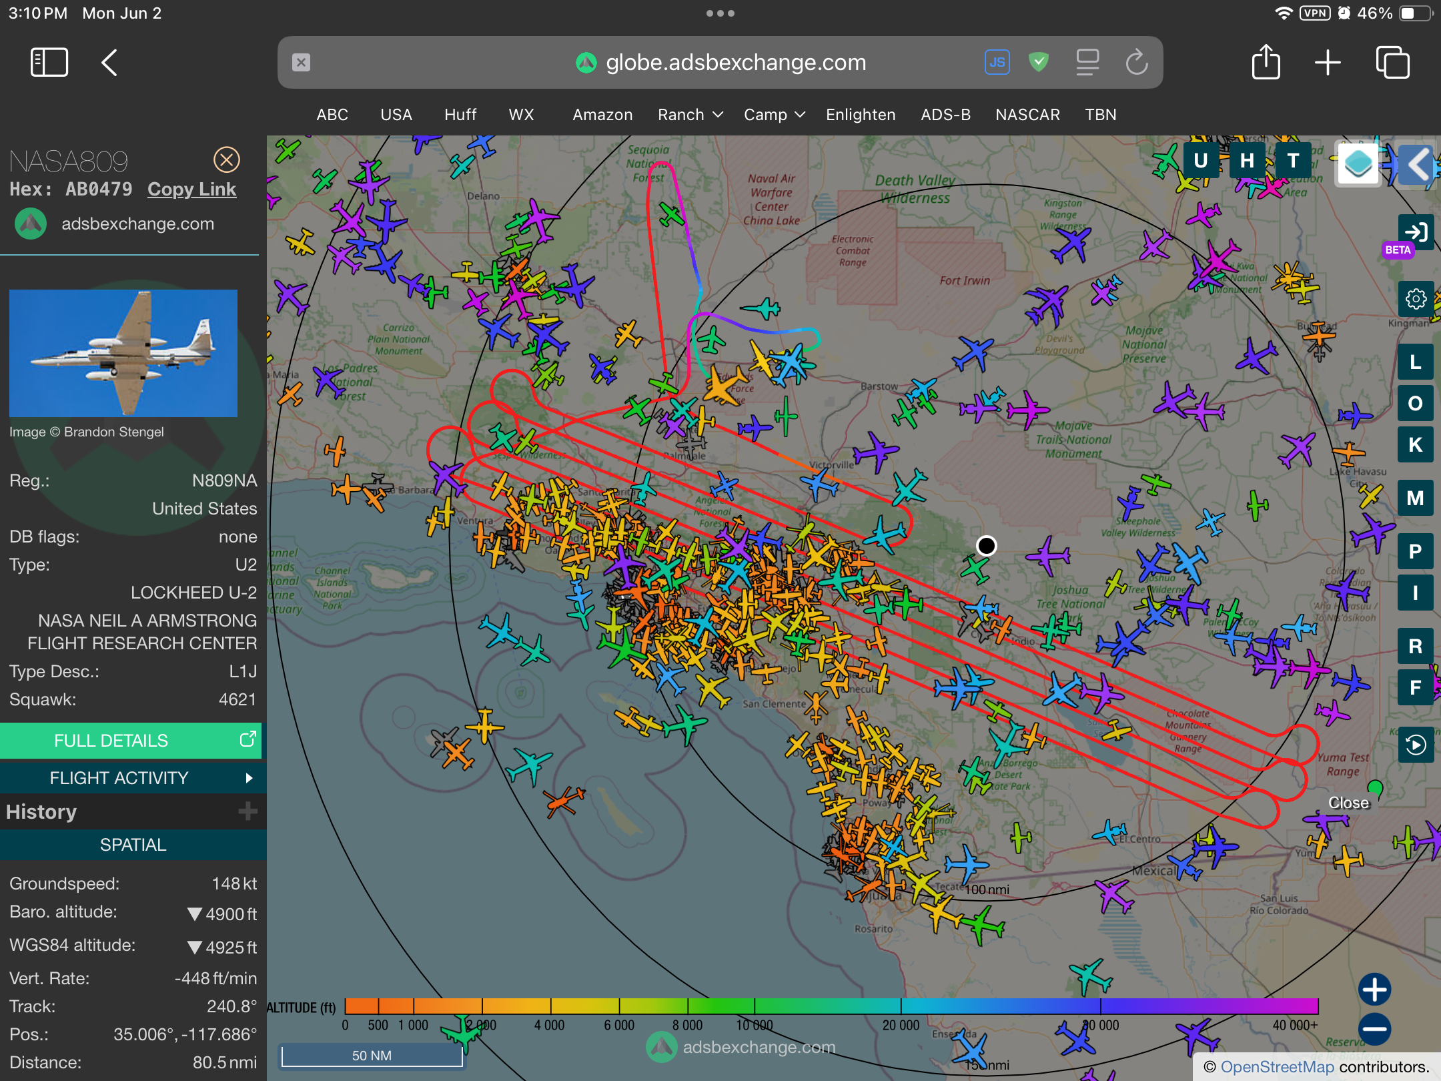The width and height of the screenshot is (1441, 1081).
Task: Show the Safari sidebar
Action: [x=49, y=63]
